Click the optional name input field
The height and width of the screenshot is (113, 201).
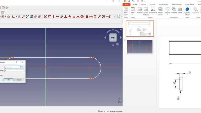click(14, 70)
